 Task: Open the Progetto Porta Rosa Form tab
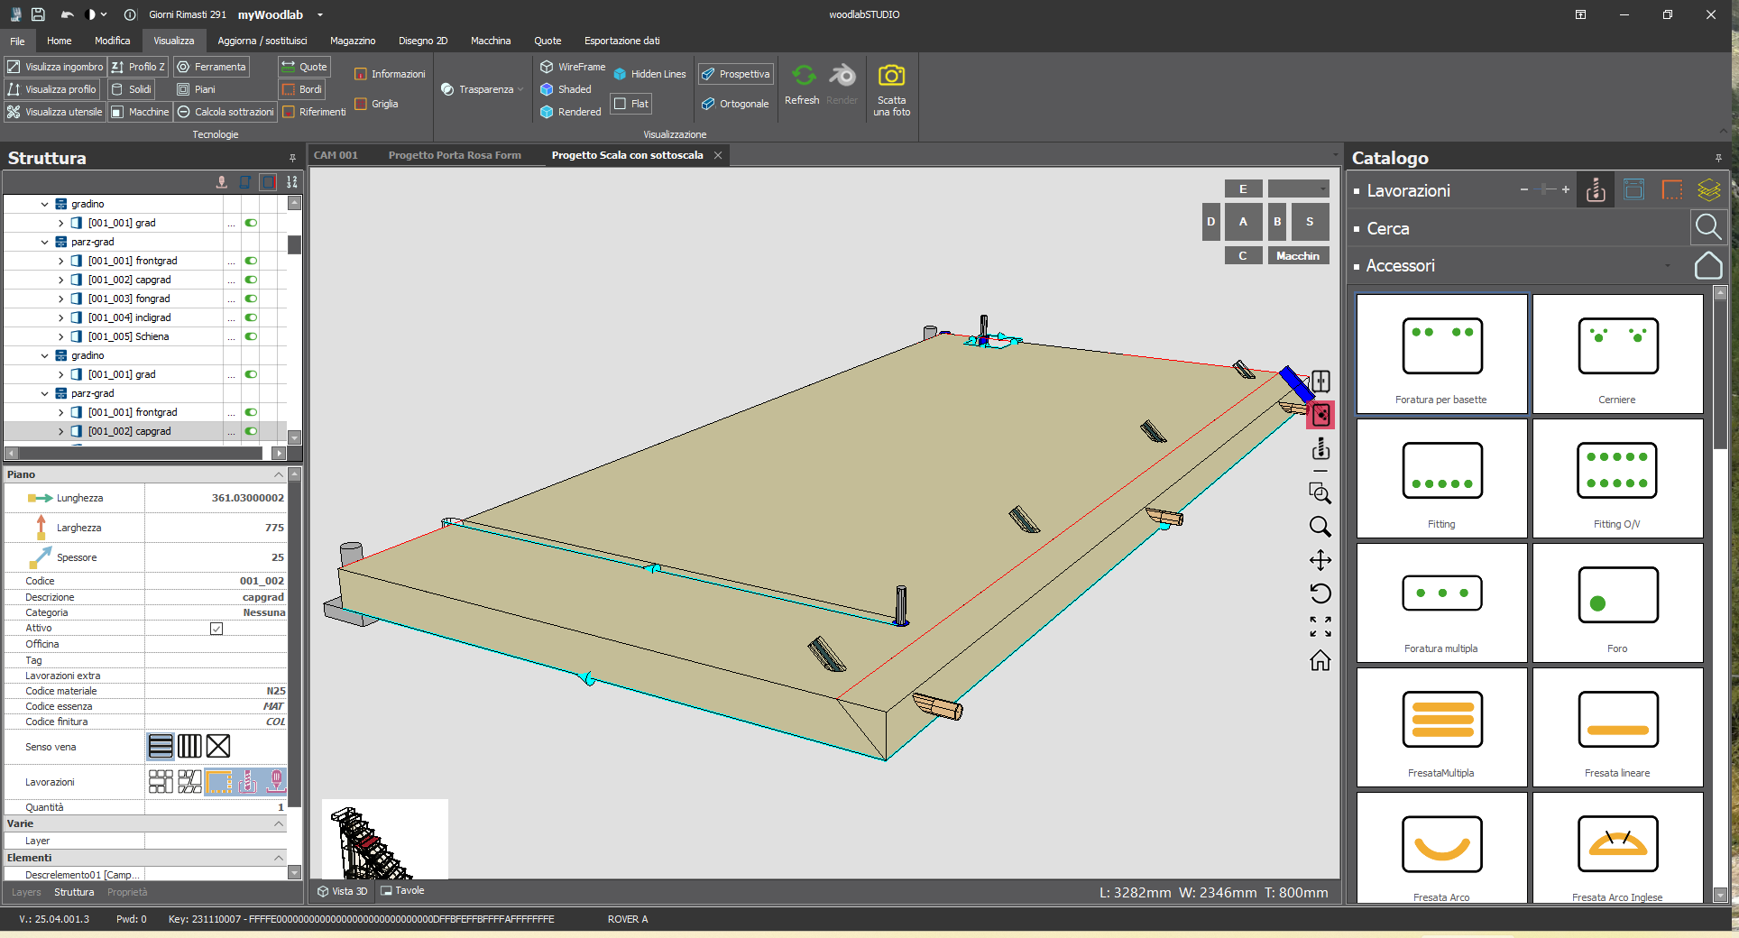tap(455, 154)
